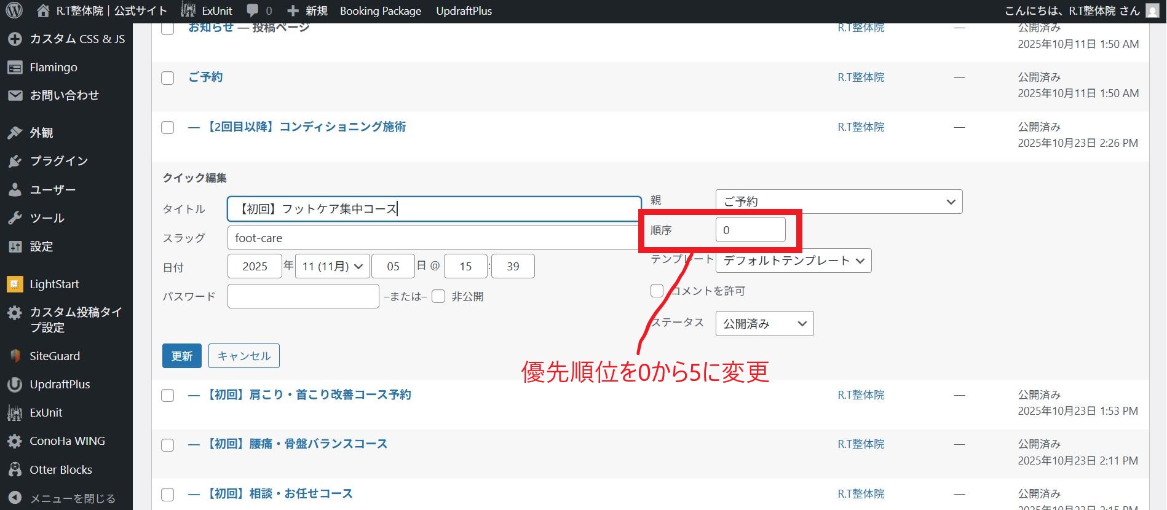Toggle the コメントを許可 checkbox
The height and width of the screenshot is (510, 1167).
coord(657,291)
